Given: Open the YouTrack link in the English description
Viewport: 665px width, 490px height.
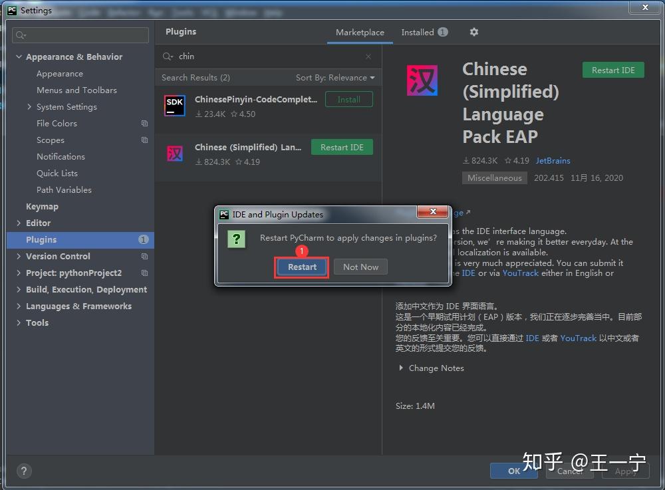Looking at the screenshot, I should coord(521,273).
